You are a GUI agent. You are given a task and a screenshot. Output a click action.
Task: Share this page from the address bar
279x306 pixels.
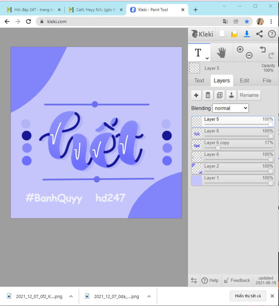(x=236, y=21)
